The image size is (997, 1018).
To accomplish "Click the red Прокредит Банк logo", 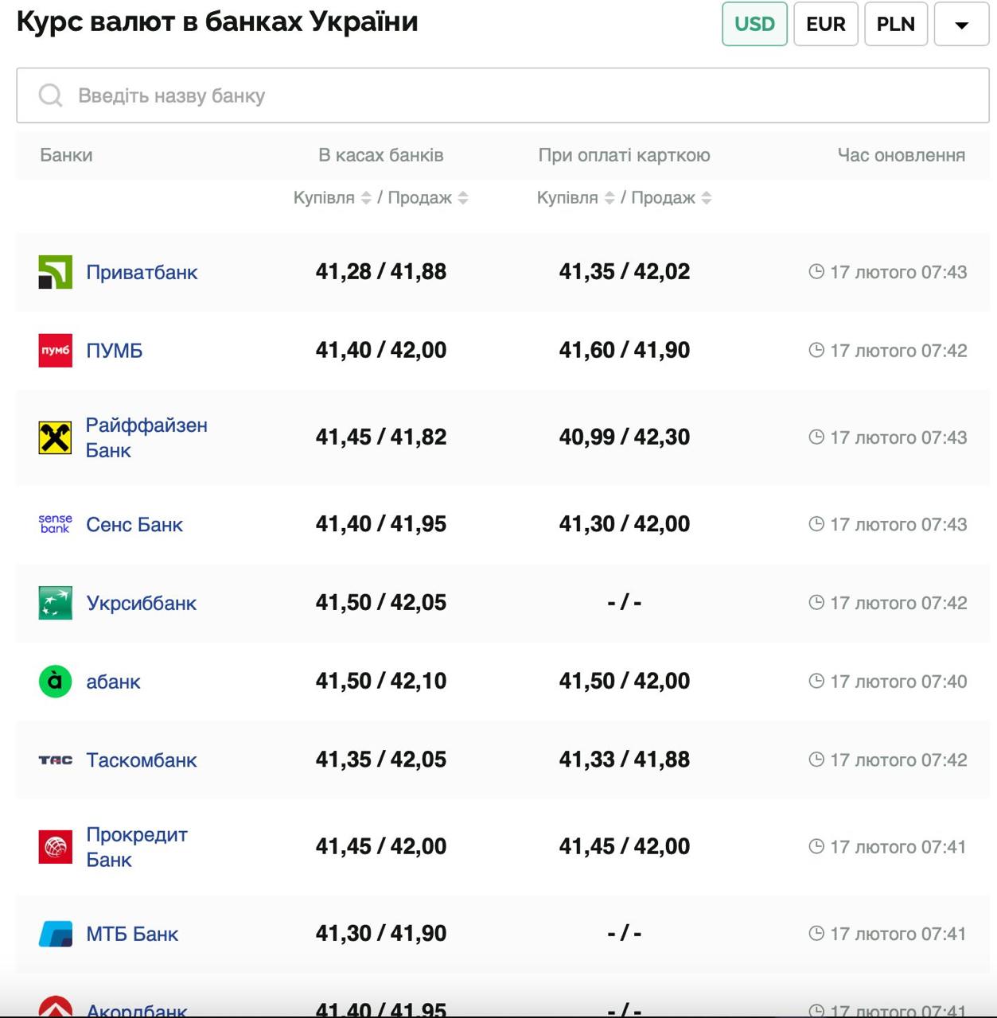I will (x=55, y=846).
